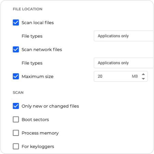Toggle the Maximum size checkbox
Image resolution: width=154 pixels, height=154 pixels.
click(x=16, y=76)
